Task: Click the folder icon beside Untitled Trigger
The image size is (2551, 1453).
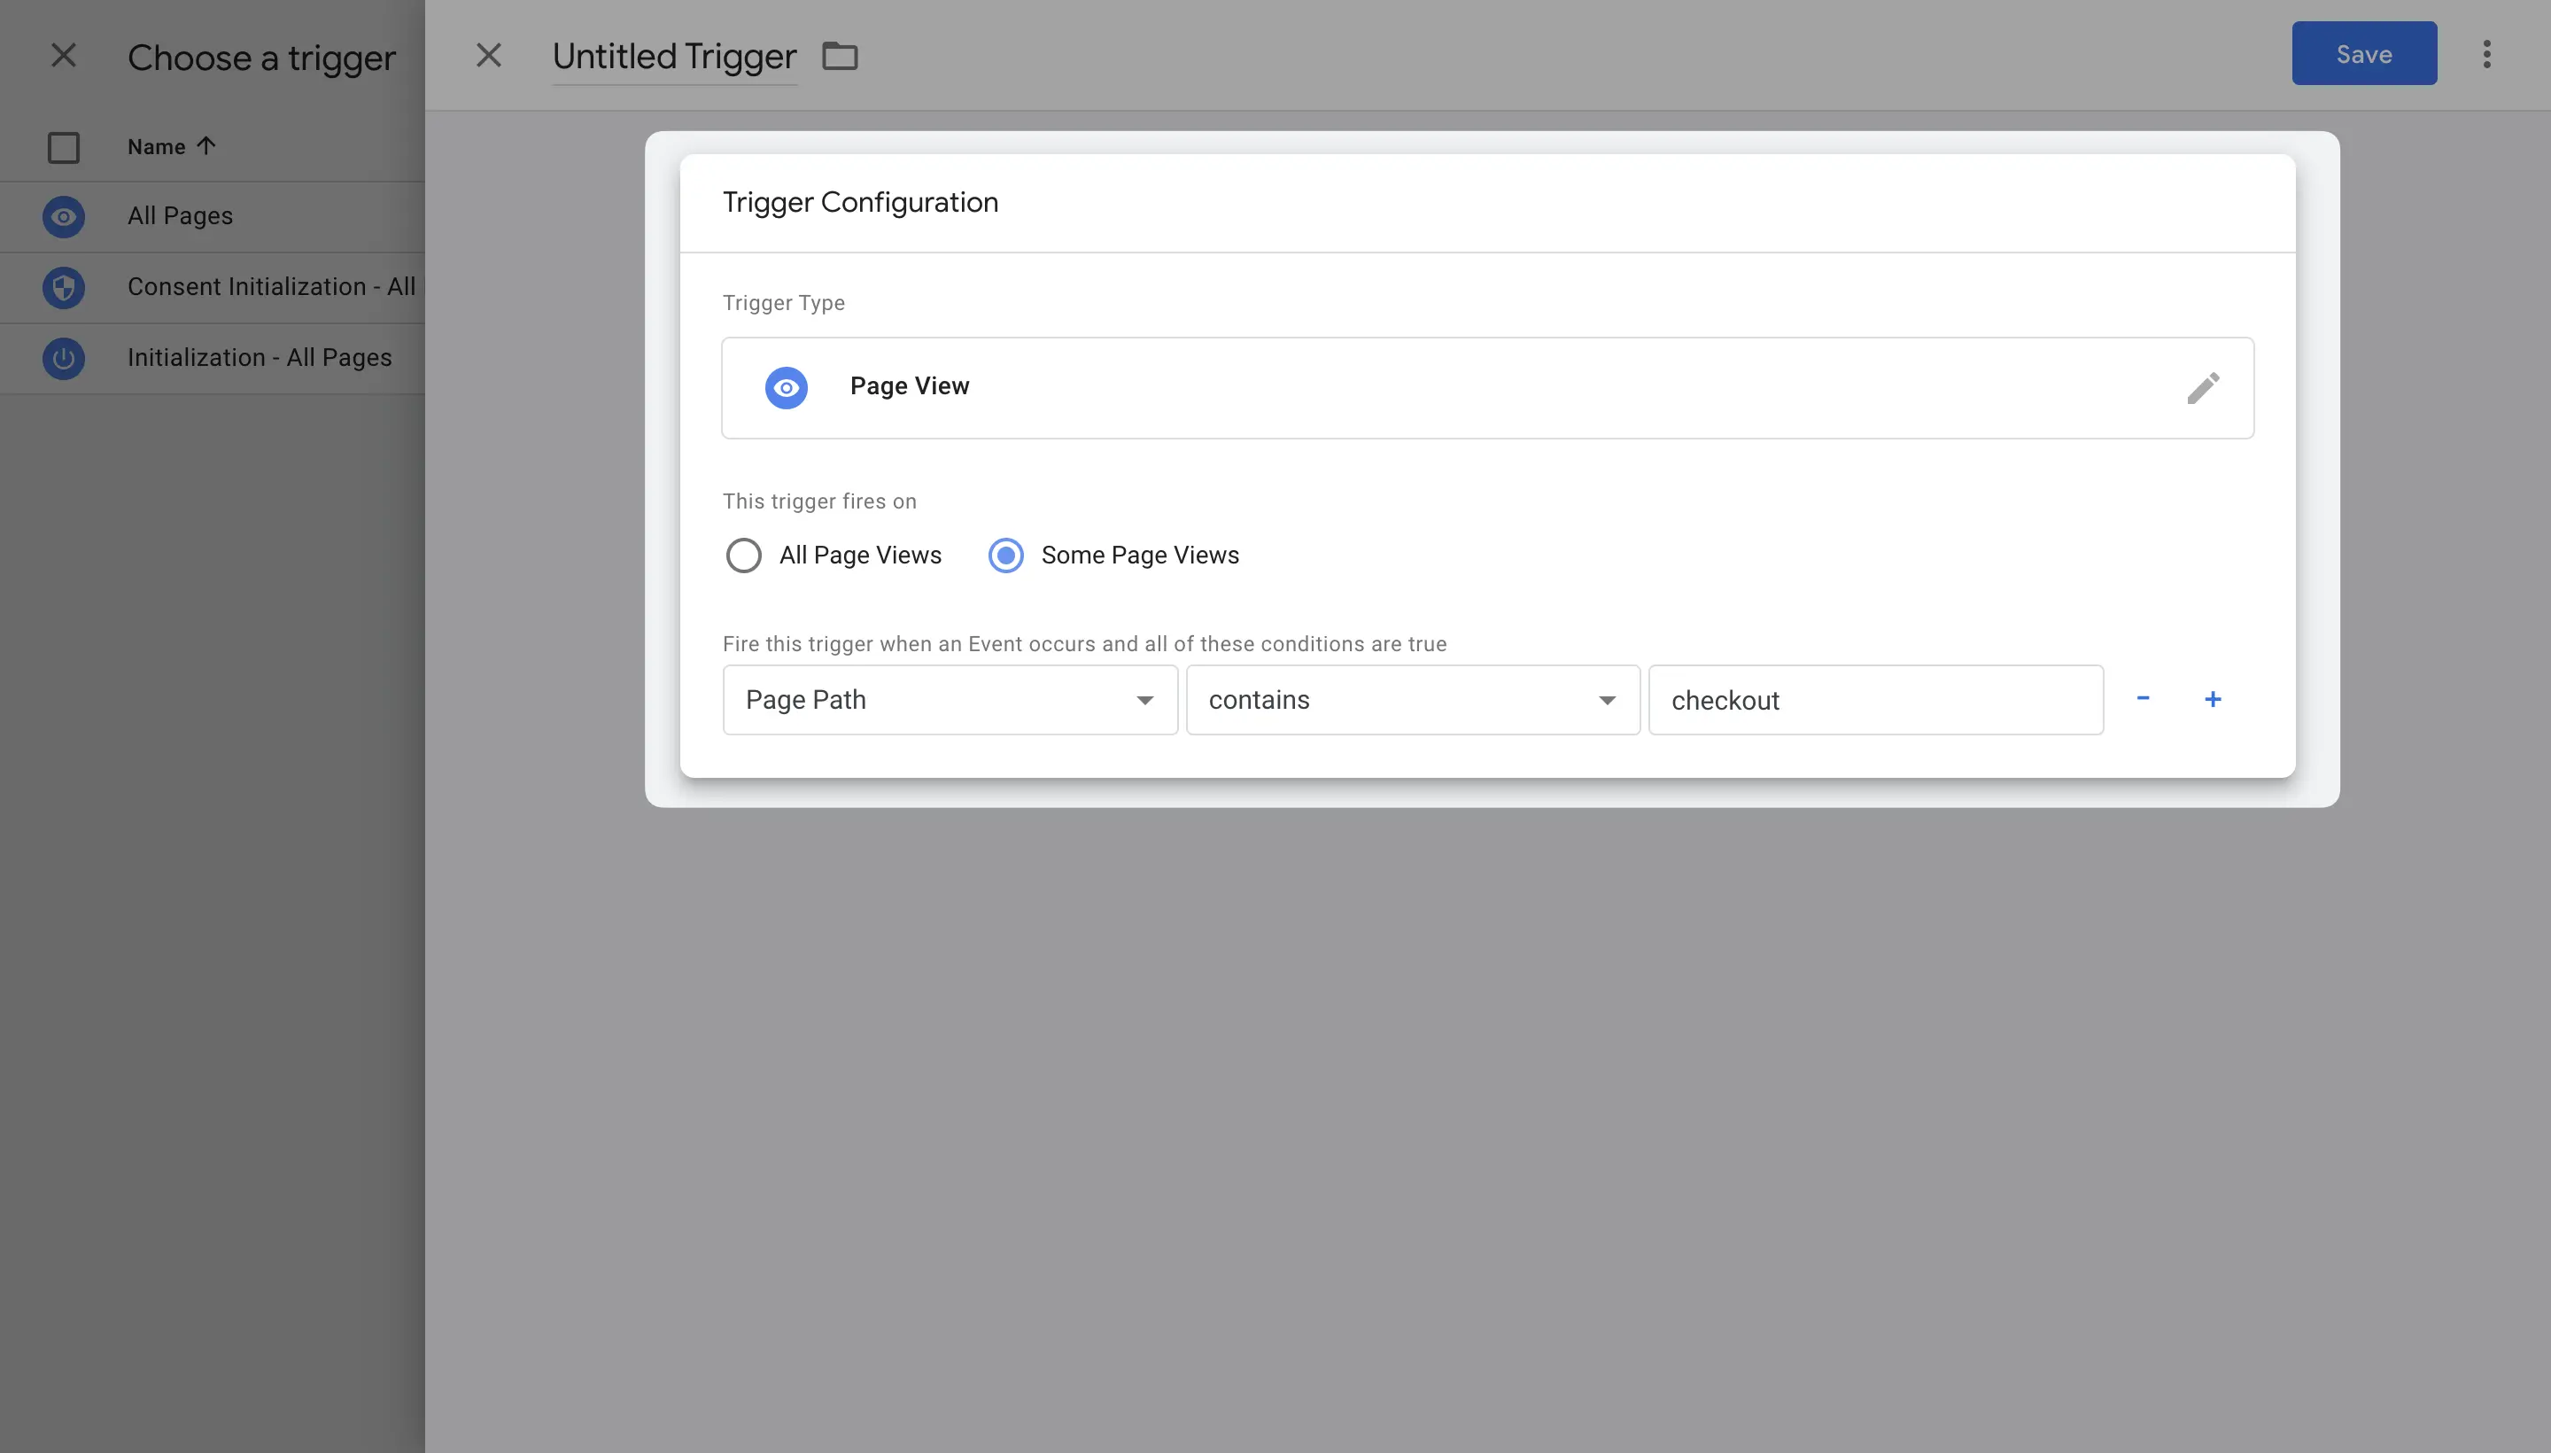Action: coord(840,56)
